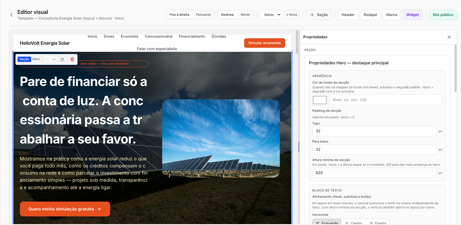Click the preview canvas scrollbar

click(x=297, y=42)
